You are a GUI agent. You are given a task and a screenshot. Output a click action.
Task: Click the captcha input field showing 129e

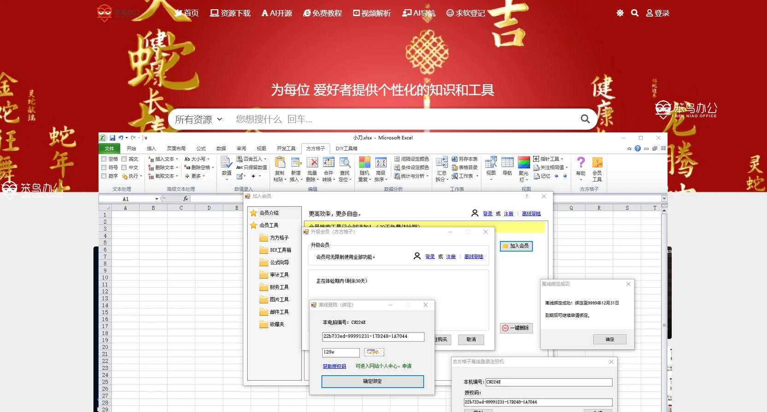[x=341, y=352]
